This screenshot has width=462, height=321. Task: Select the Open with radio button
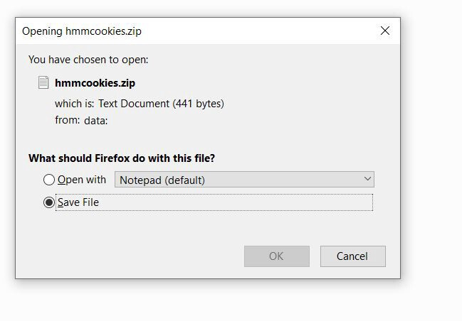coord(49,180)
